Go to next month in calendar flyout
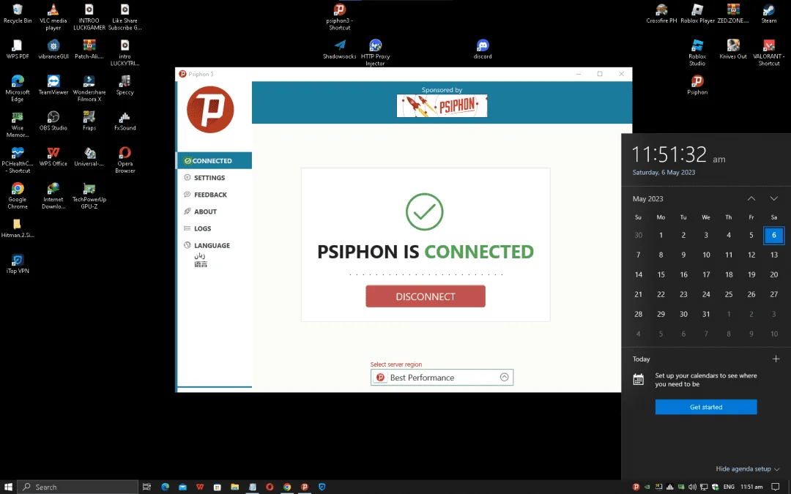 pos(774,198)
